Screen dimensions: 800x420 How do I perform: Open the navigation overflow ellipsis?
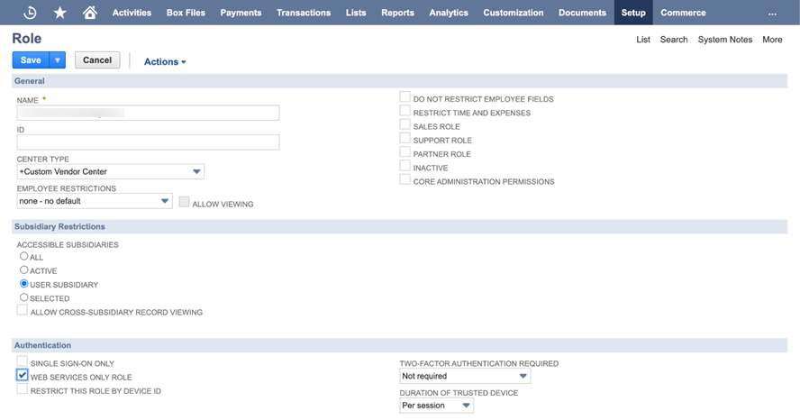[772, 14]
